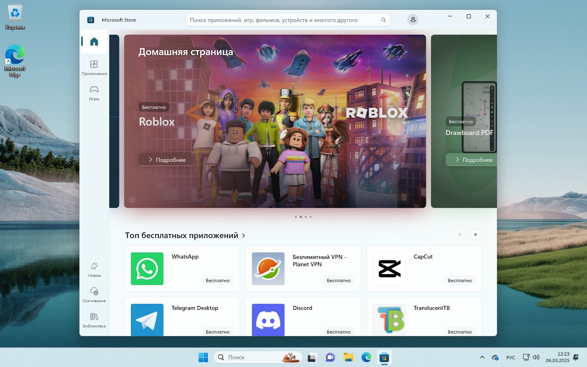The image size is (587, 367).
Task: Show the previous top free apps page
Action: [x=459, y=234]
